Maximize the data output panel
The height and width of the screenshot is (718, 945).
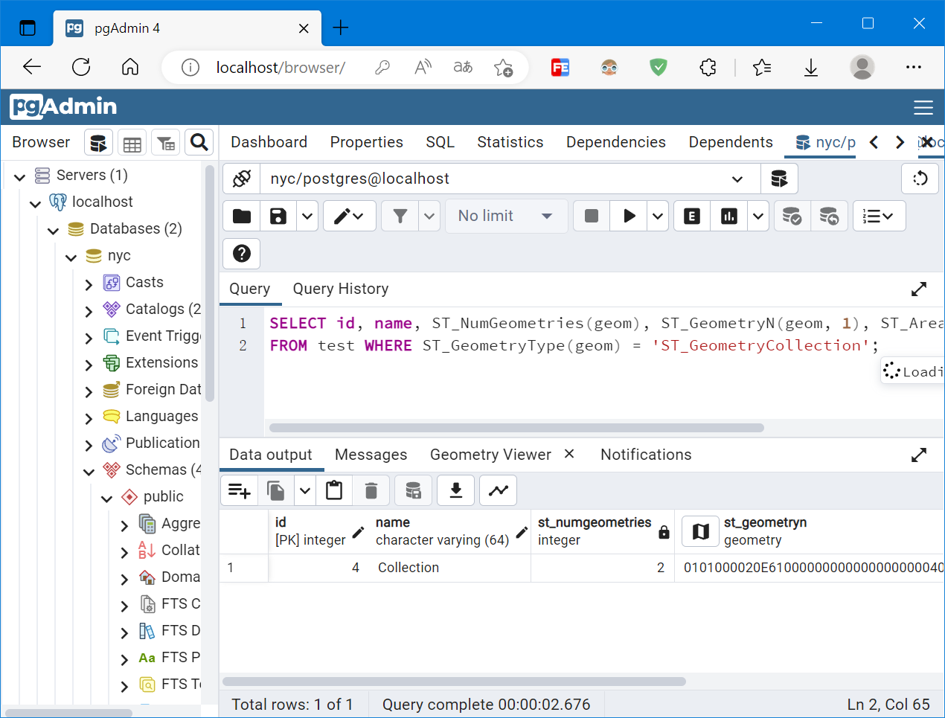[919, 455]
